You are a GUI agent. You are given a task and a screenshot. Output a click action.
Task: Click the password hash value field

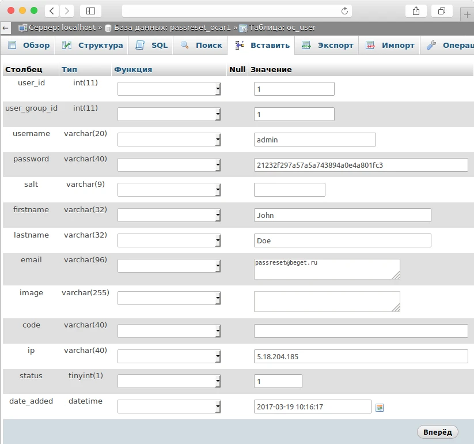coord(361,165)
